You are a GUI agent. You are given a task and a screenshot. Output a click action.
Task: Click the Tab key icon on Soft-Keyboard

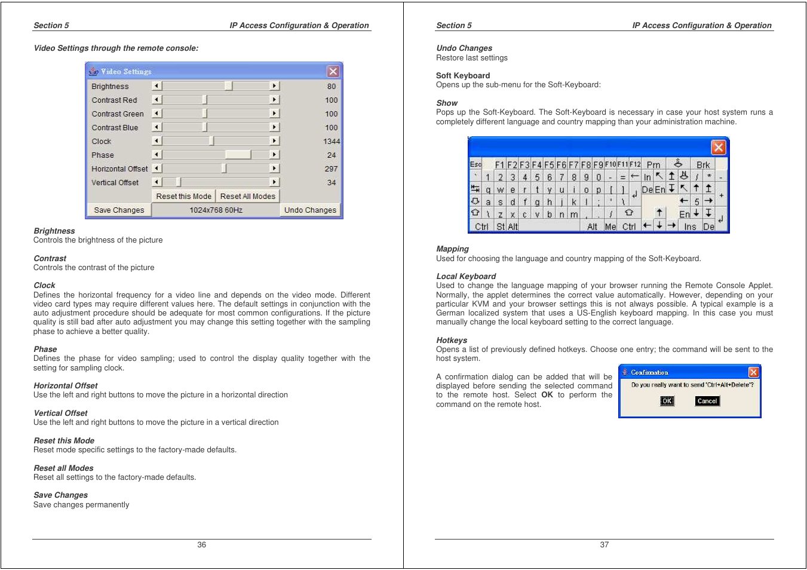coord(475,188)
